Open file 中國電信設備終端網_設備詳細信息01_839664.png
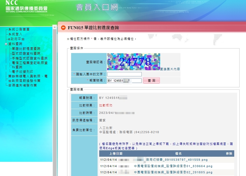Image resolution: width=246 pixels, height=176 pixels. [x=173, y=166]
